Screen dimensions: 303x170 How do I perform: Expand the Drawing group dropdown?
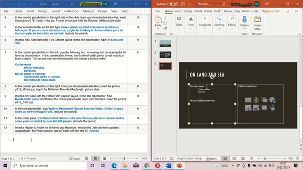219,28
